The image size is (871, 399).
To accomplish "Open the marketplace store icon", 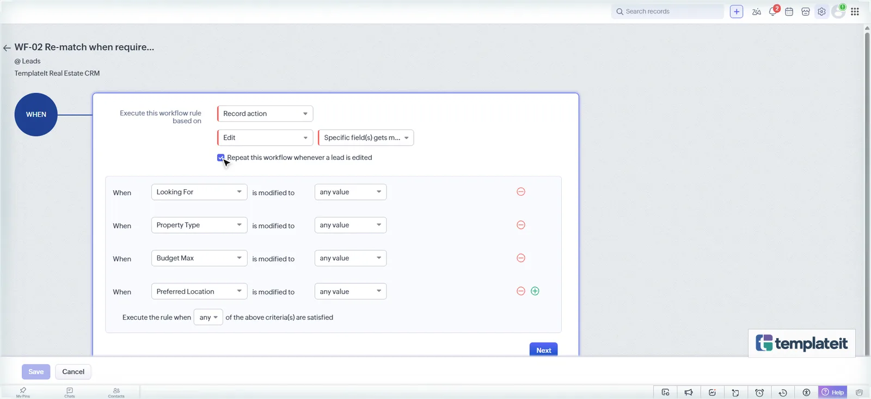I will (x=805, y=11).
